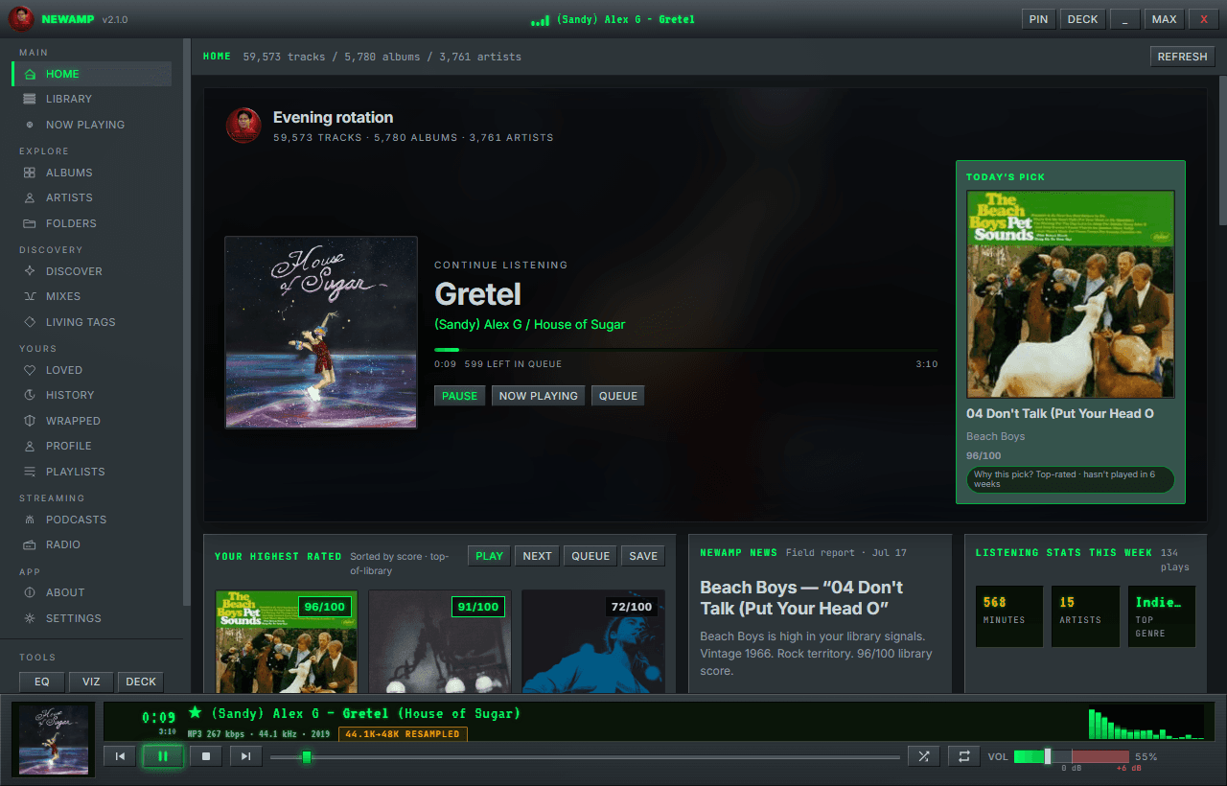
Task: Queue the highest rated tracks
Action: (590, 556)
